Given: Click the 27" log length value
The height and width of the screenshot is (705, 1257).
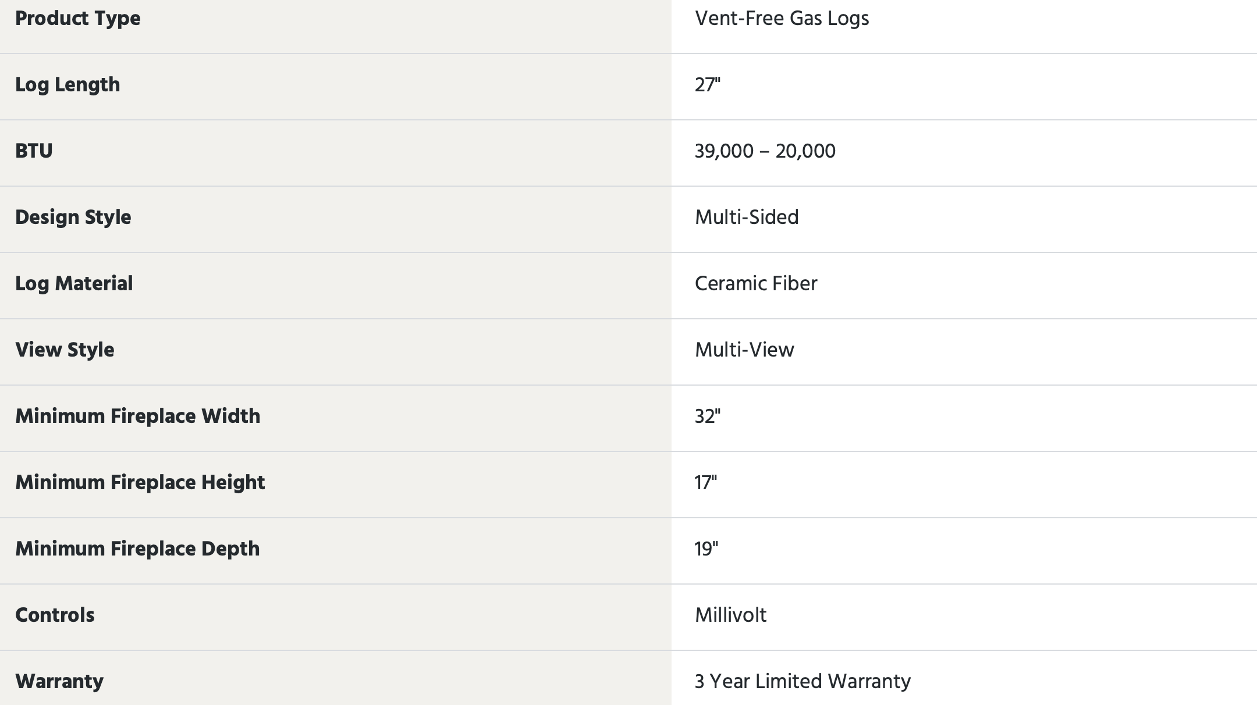Looking at the screenshot, I should point(707,85).
